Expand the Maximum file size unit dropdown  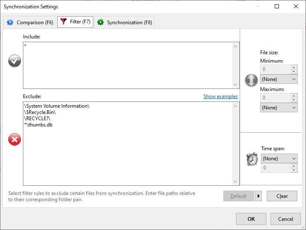point(278,108)
